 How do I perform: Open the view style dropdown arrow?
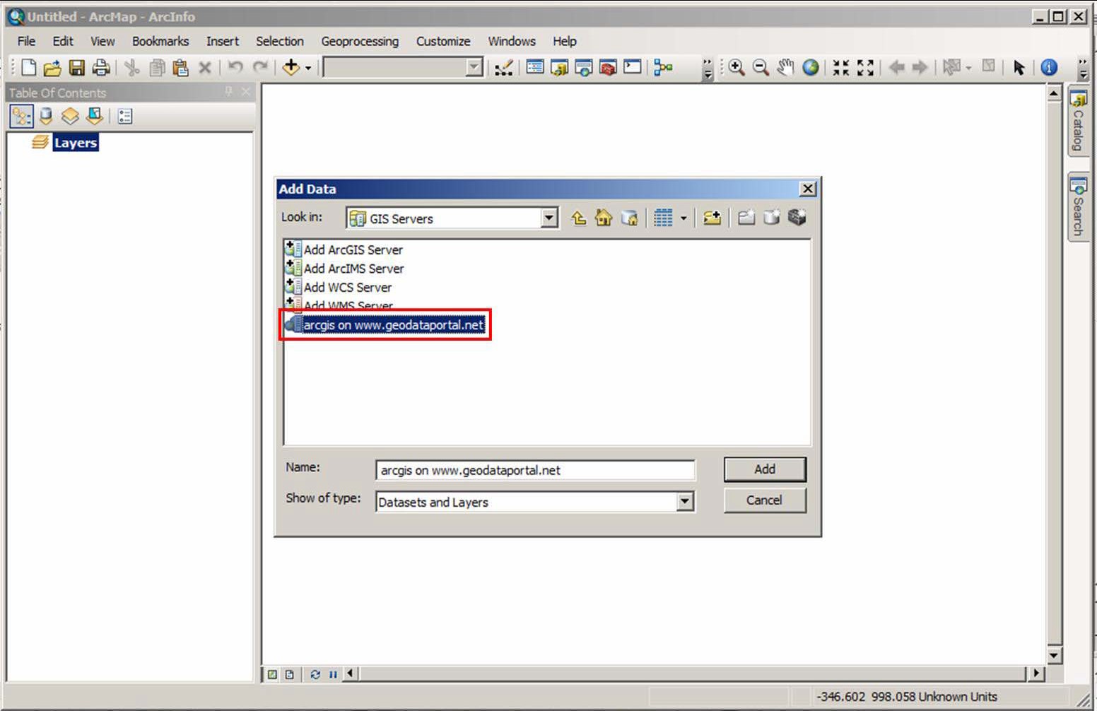[684, 218]
